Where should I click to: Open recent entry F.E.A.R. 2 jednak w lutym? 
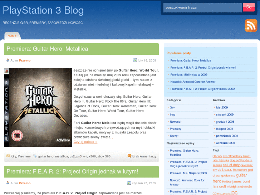pyautogui.click(x=188, y=164)
